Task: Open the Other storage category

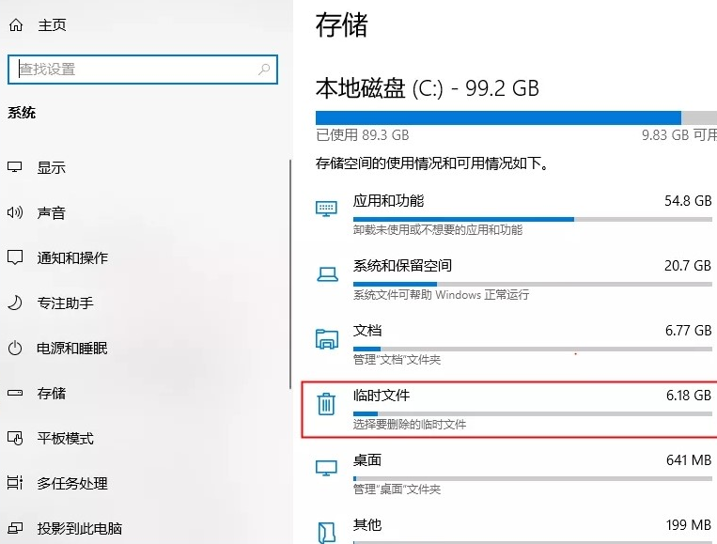Action: click(367, 524)
